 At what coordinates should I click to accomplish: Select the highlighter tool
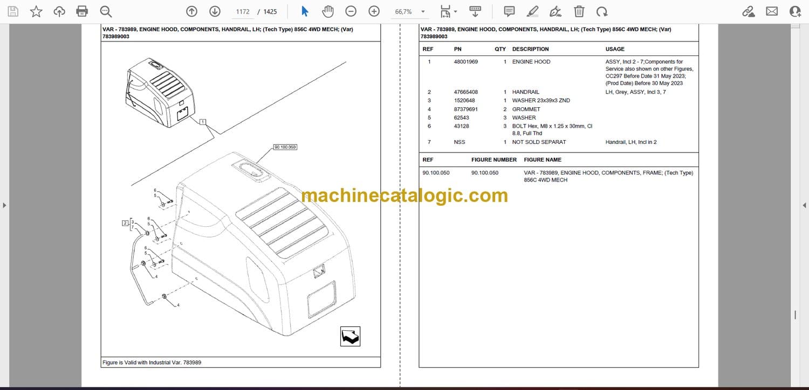tap(532, 11)
